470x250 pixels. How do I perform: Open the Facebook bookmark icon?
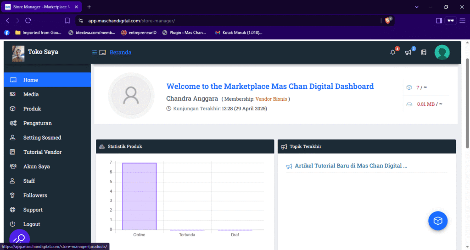7,33
